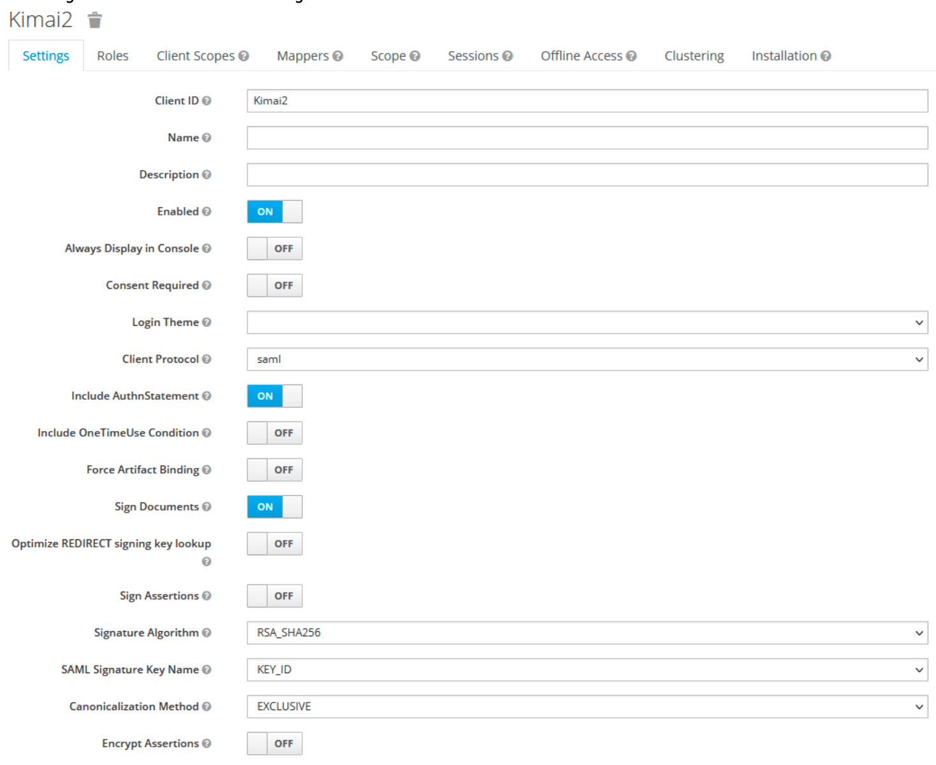Viewport: 936px width, 765px height.
Task: Show help tooltip for Login Theme
Action: pyautogui.click(x=207, y=323)
